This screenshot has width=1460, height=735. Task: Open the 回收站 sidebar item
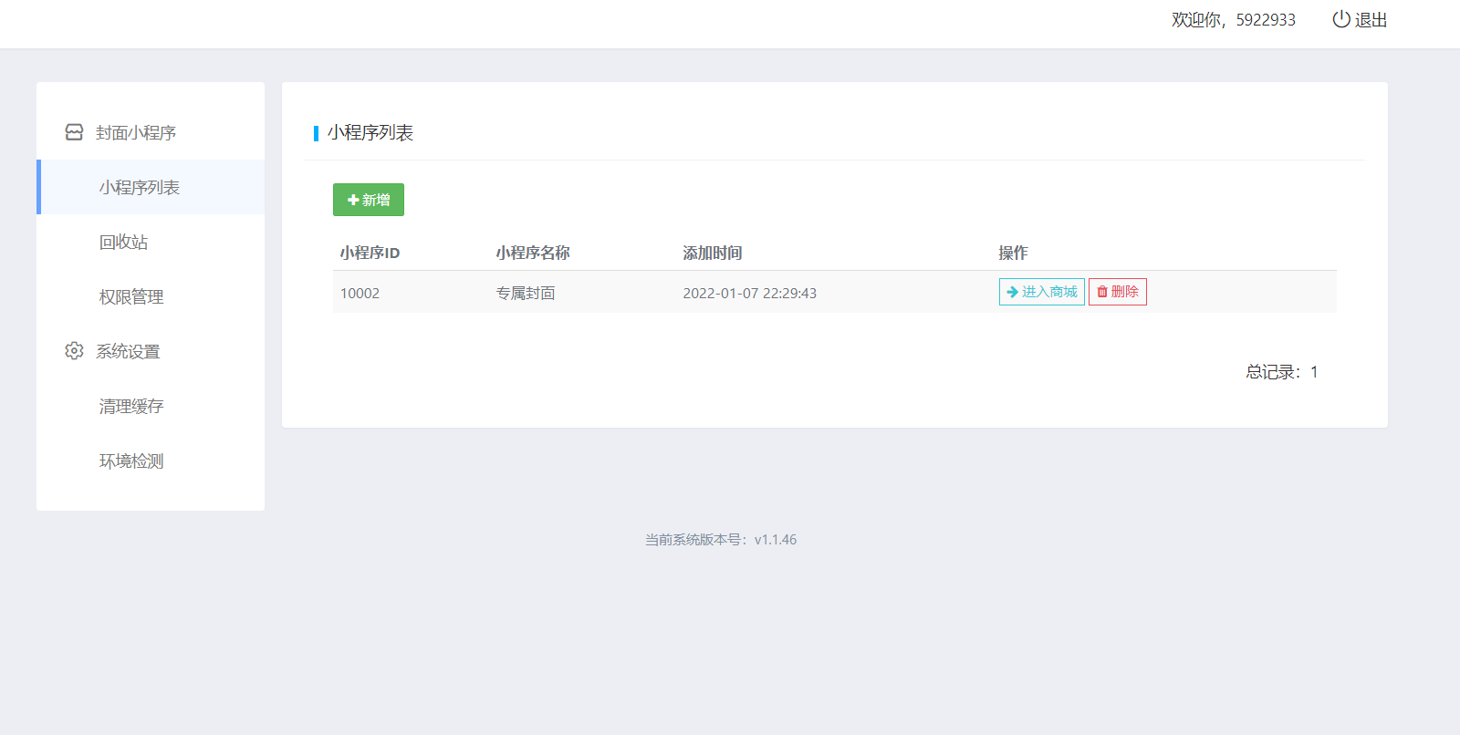(x=124, y=242)
